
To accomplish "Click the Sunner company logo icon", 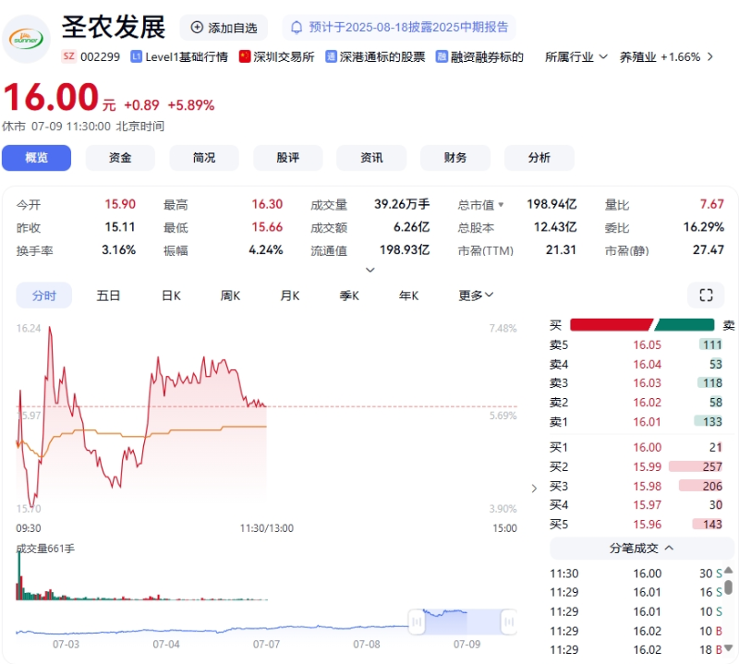I will click(26, 39).
